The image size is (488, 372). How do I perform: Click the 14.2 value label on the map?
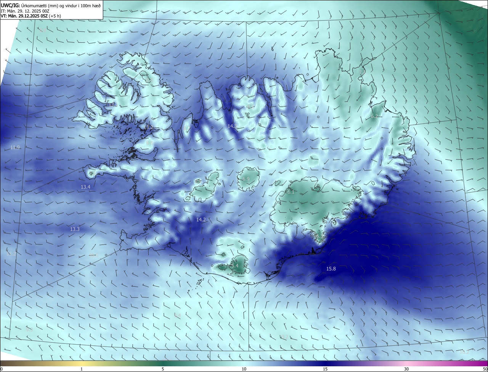pyautogui.click(x=201, y=220)
